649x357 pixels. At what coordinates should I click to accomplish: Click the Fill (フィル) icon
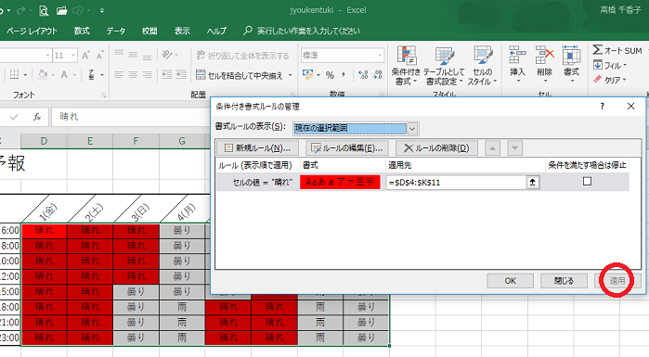tap(598, 65)
